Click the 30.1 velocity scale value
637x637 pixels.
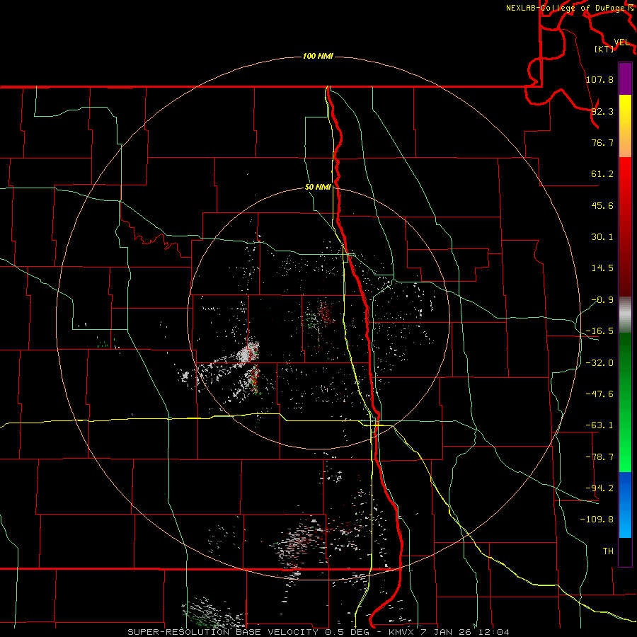point(602,237)
